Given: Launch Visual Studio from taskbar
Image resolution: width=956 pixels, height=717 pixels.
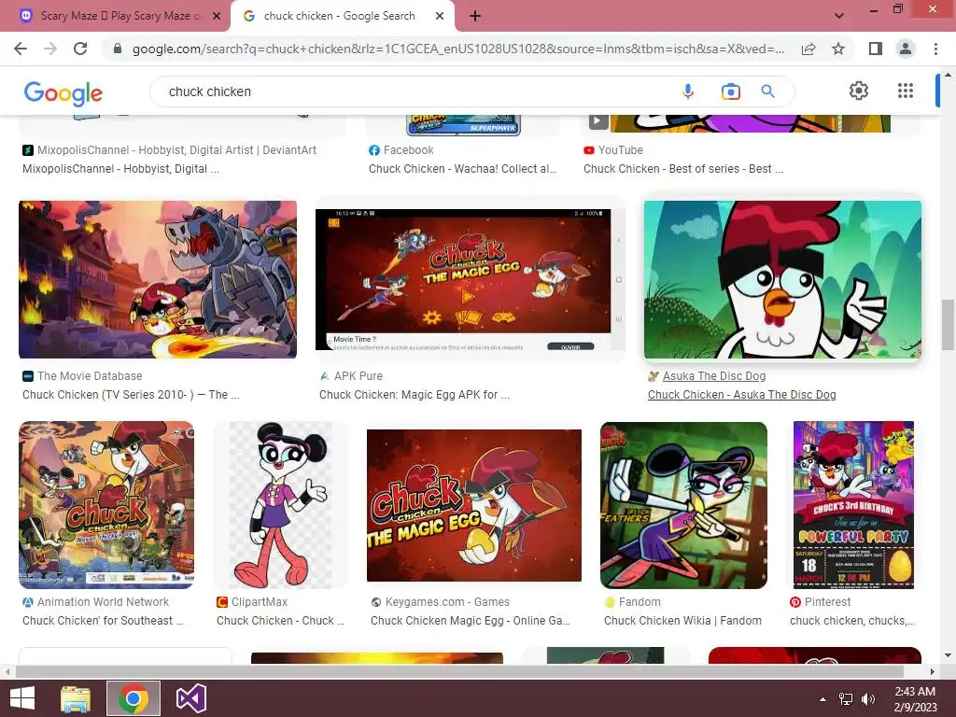Looking at the screenshot, I should point(190,698).
